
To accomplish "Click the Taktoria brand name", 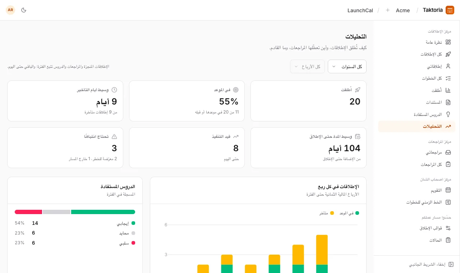I will 433,10.
